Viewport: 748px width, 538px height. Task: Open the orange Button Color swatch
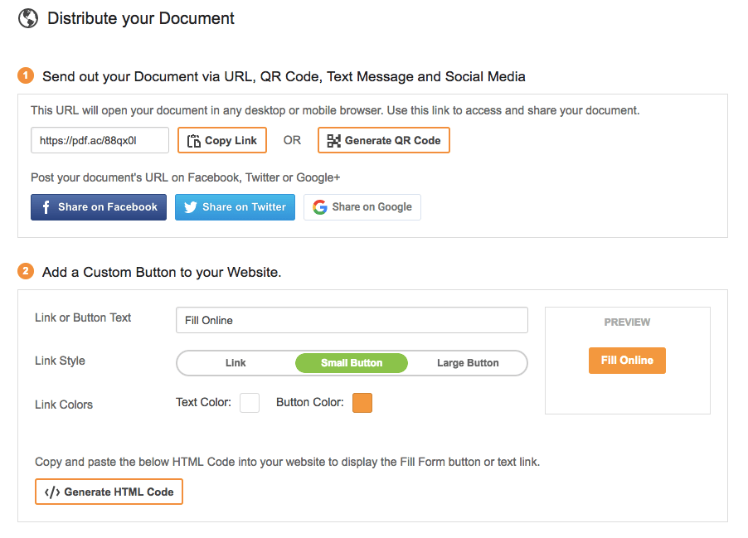click(x=362, y=403)
